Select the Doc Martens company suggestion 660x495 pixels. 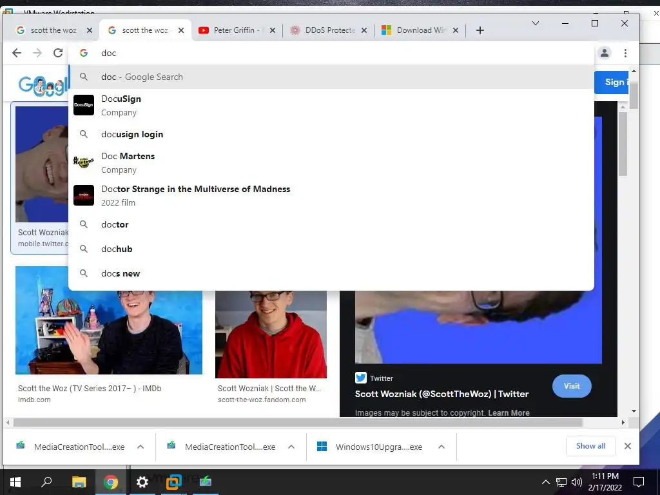[331, 162]
